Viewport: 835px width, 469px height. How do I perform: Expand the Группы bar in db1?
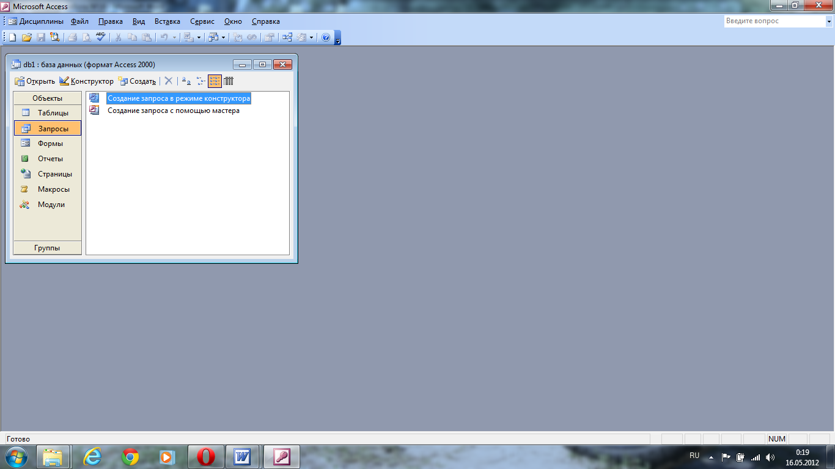[x=47, y=248]
